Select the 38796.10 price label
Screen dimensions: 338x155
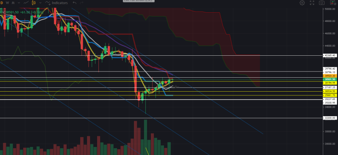tap(330, 72)
